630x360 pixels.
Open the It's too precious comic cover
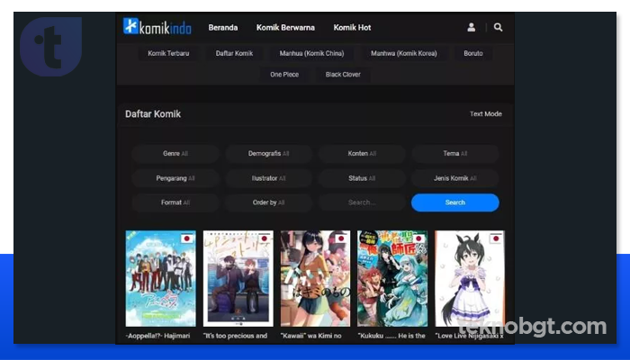[x=238, y=278]
